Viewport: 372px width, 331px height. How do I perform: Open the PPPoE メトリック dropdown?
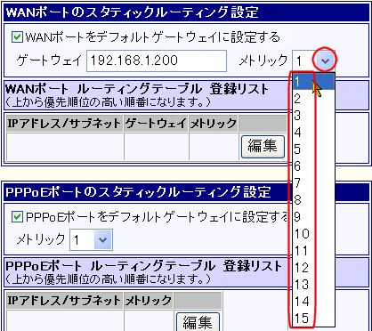point(102,239)
